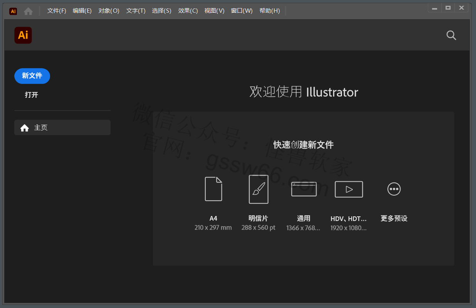Open the 编辑(E) menu

pos(82,11)
